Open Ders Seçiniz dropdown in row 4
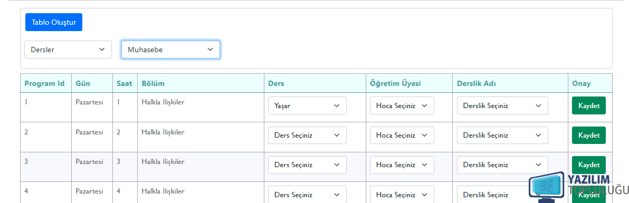This screenshot has height=203, width=629. pyautogui.click(x=307, y=195)
